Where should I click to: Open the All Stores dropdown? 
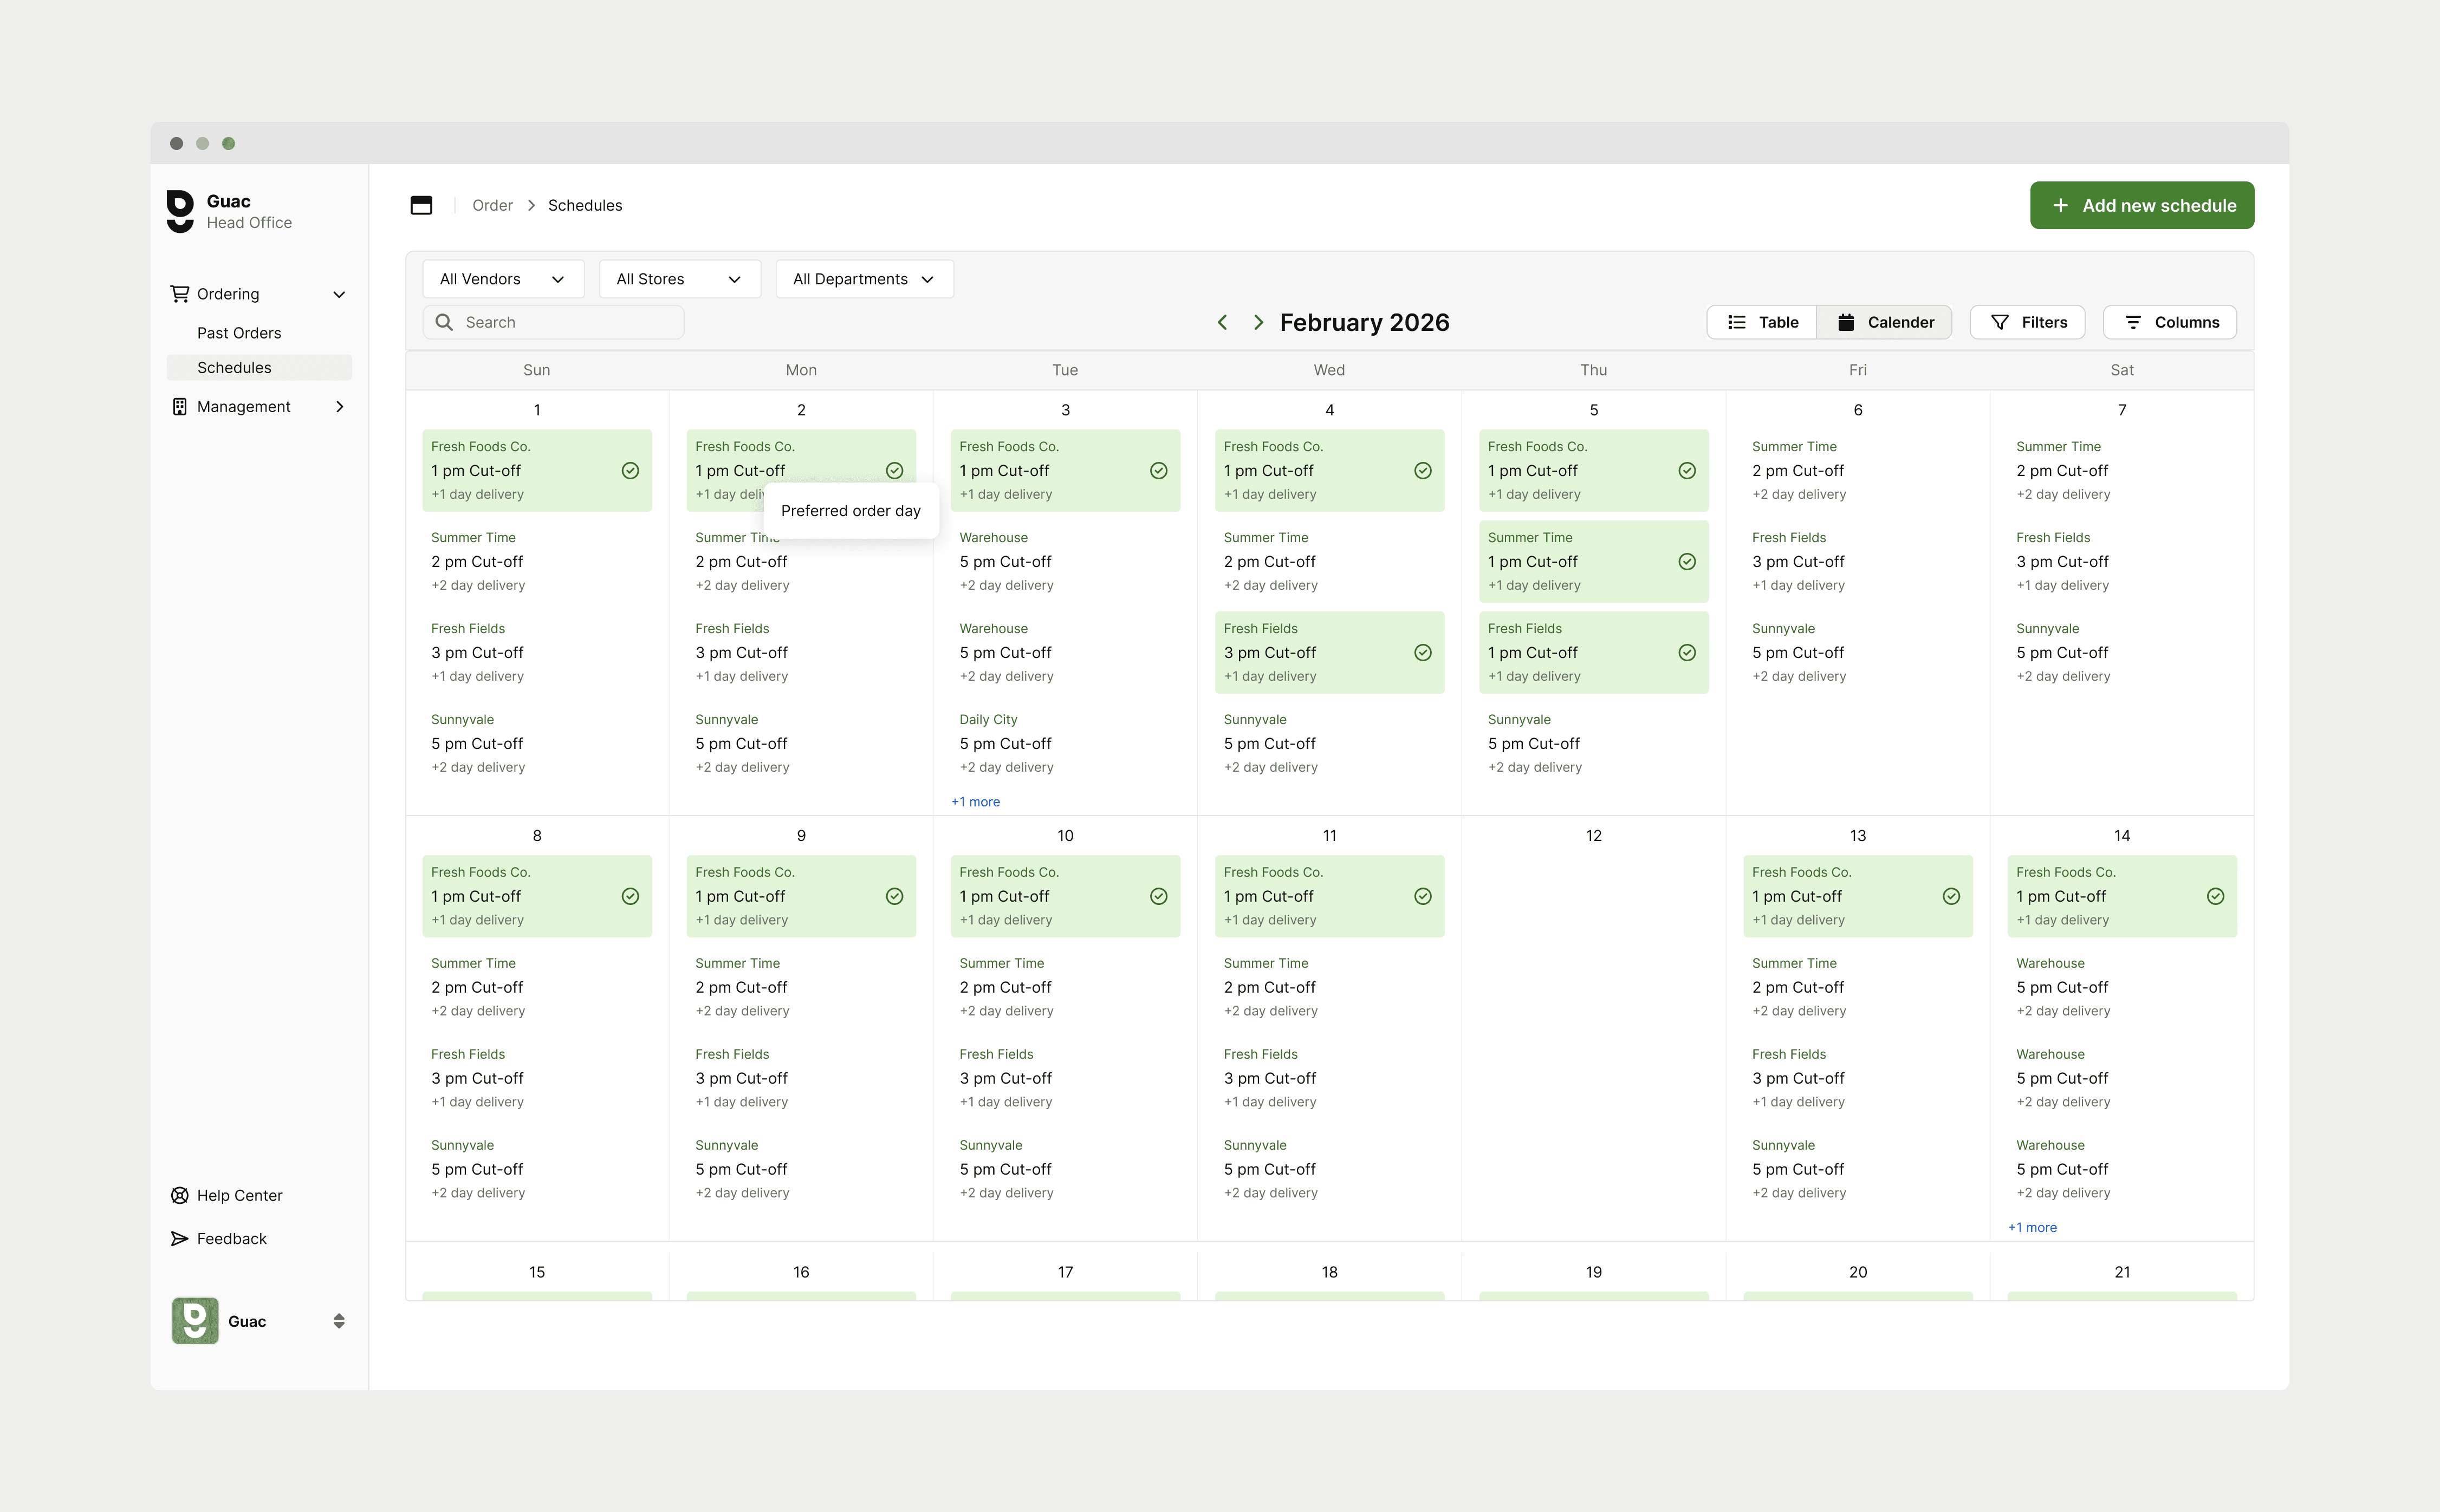679,279
